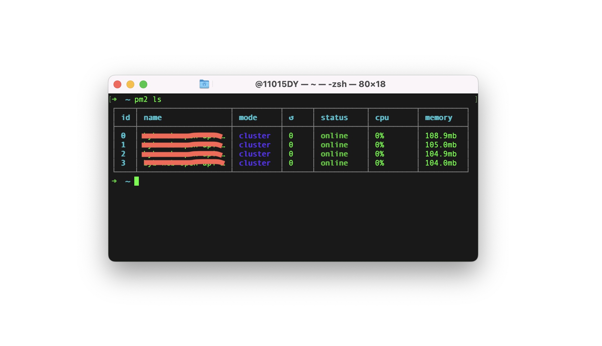
Task: Click restart count '0' in process 1 row
Action: 291,145
